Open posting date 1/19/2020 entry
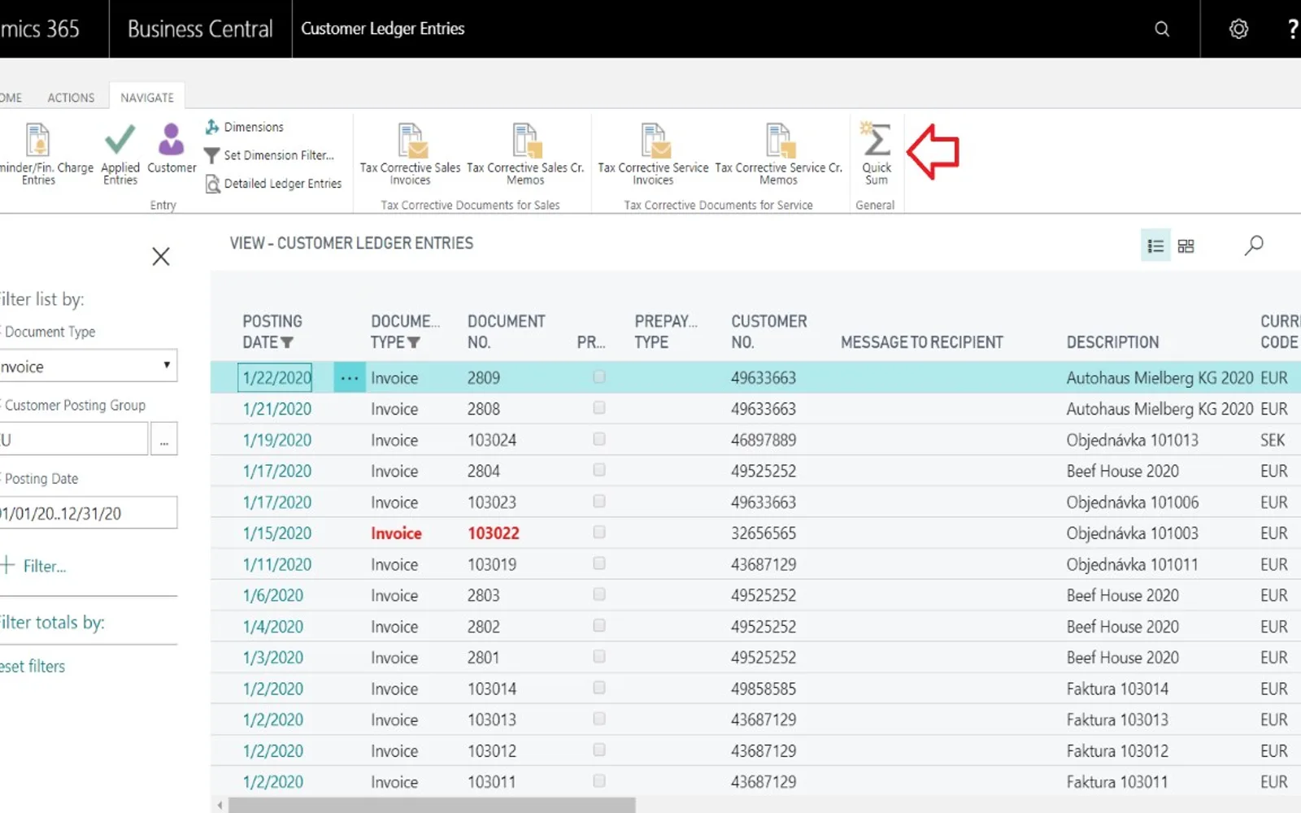 click(277, 440)
